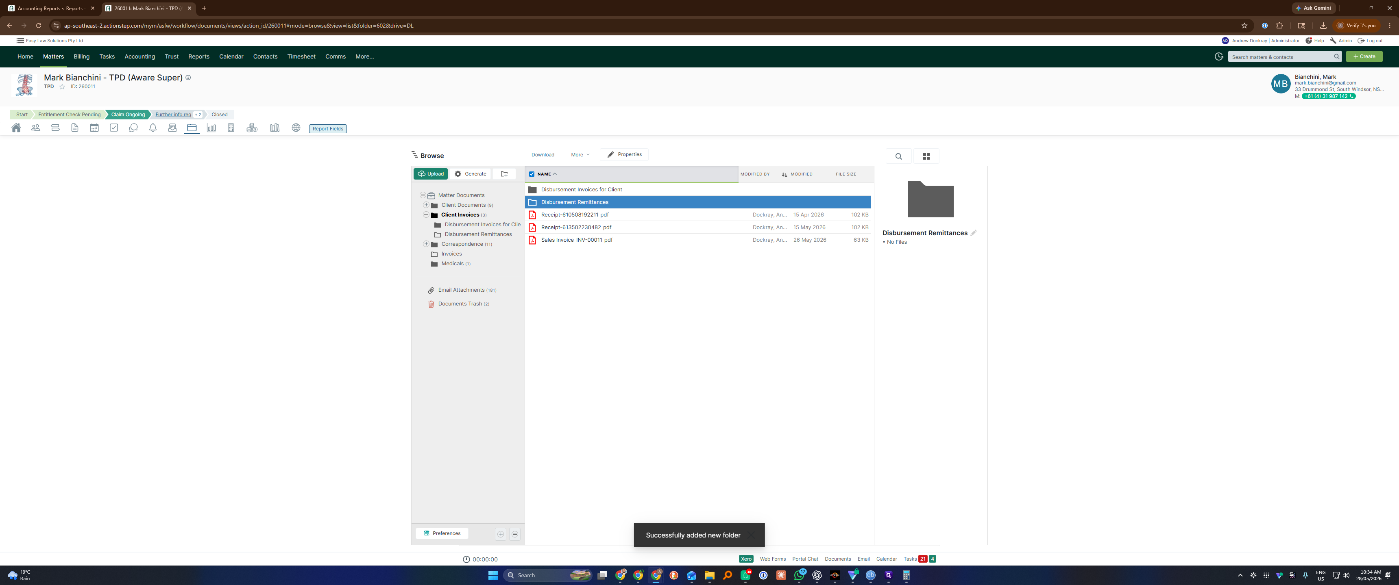Open the matter file notes chat icon
Viewport: 1399px width, 585px height.
pos(134,128)
